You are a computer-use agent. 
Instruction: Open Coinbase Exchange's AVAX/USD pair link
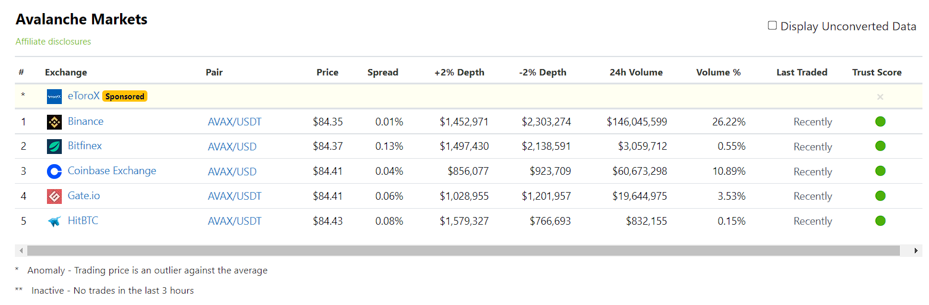[x=232, y=172]
